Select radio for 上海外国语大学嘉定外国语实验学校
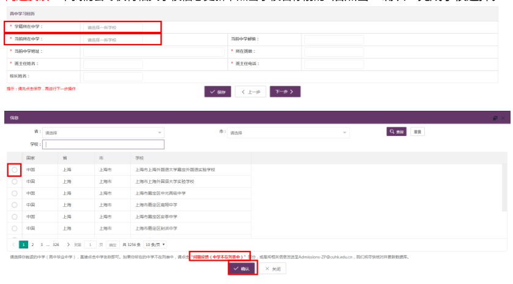Screen dimensions: 513x284 click(x=15, y=170)
